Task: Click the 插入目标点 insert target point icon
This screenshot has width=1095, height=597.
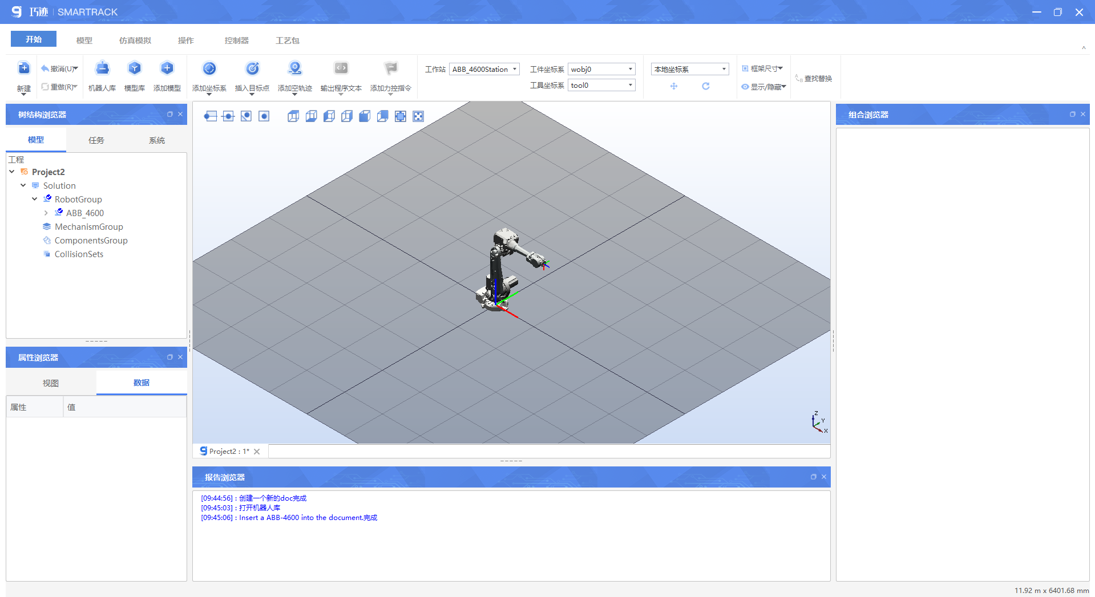Action: (x=252, y=68)
